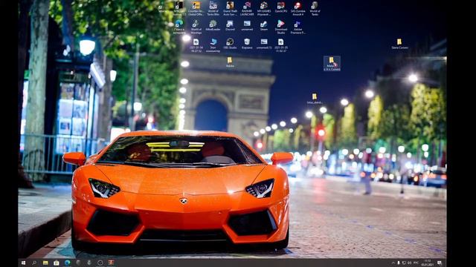
Task: Open Microsoft Store from the taskbar
Action: click(57, 263)
